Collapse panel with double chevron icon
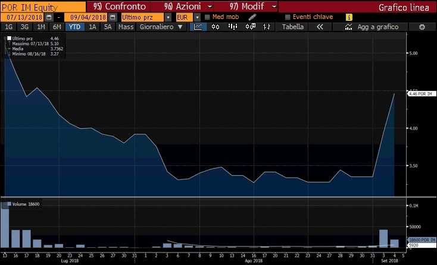 pyautogui.click(x=320, y=27)
